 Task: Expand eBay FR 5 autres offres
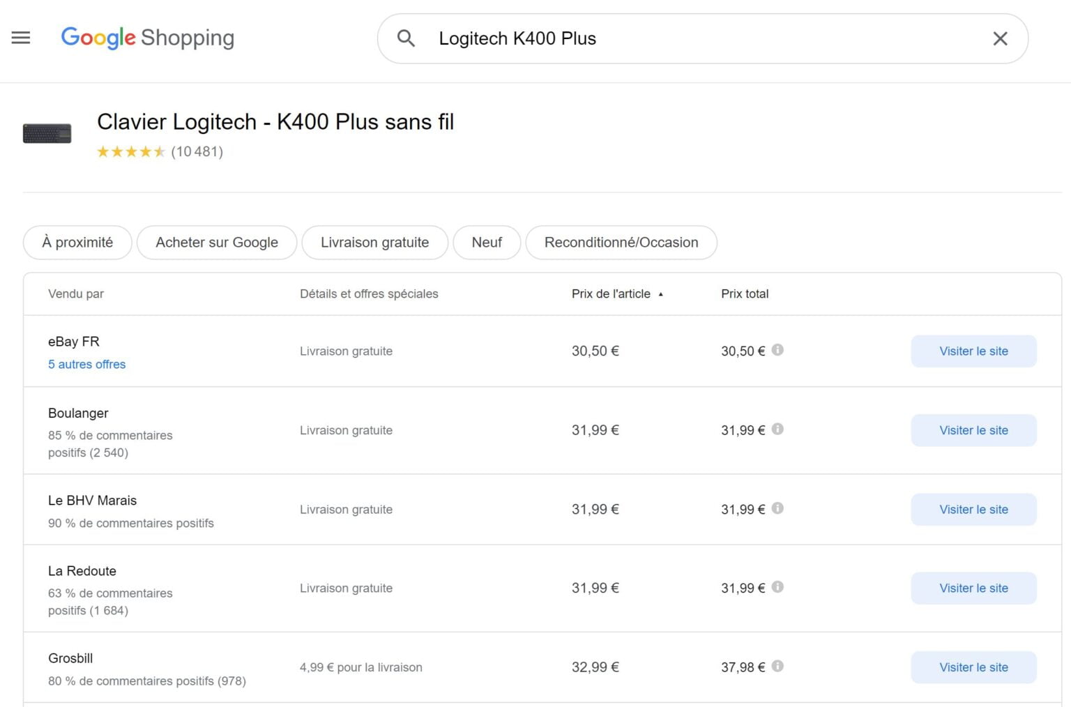[87, 364]
